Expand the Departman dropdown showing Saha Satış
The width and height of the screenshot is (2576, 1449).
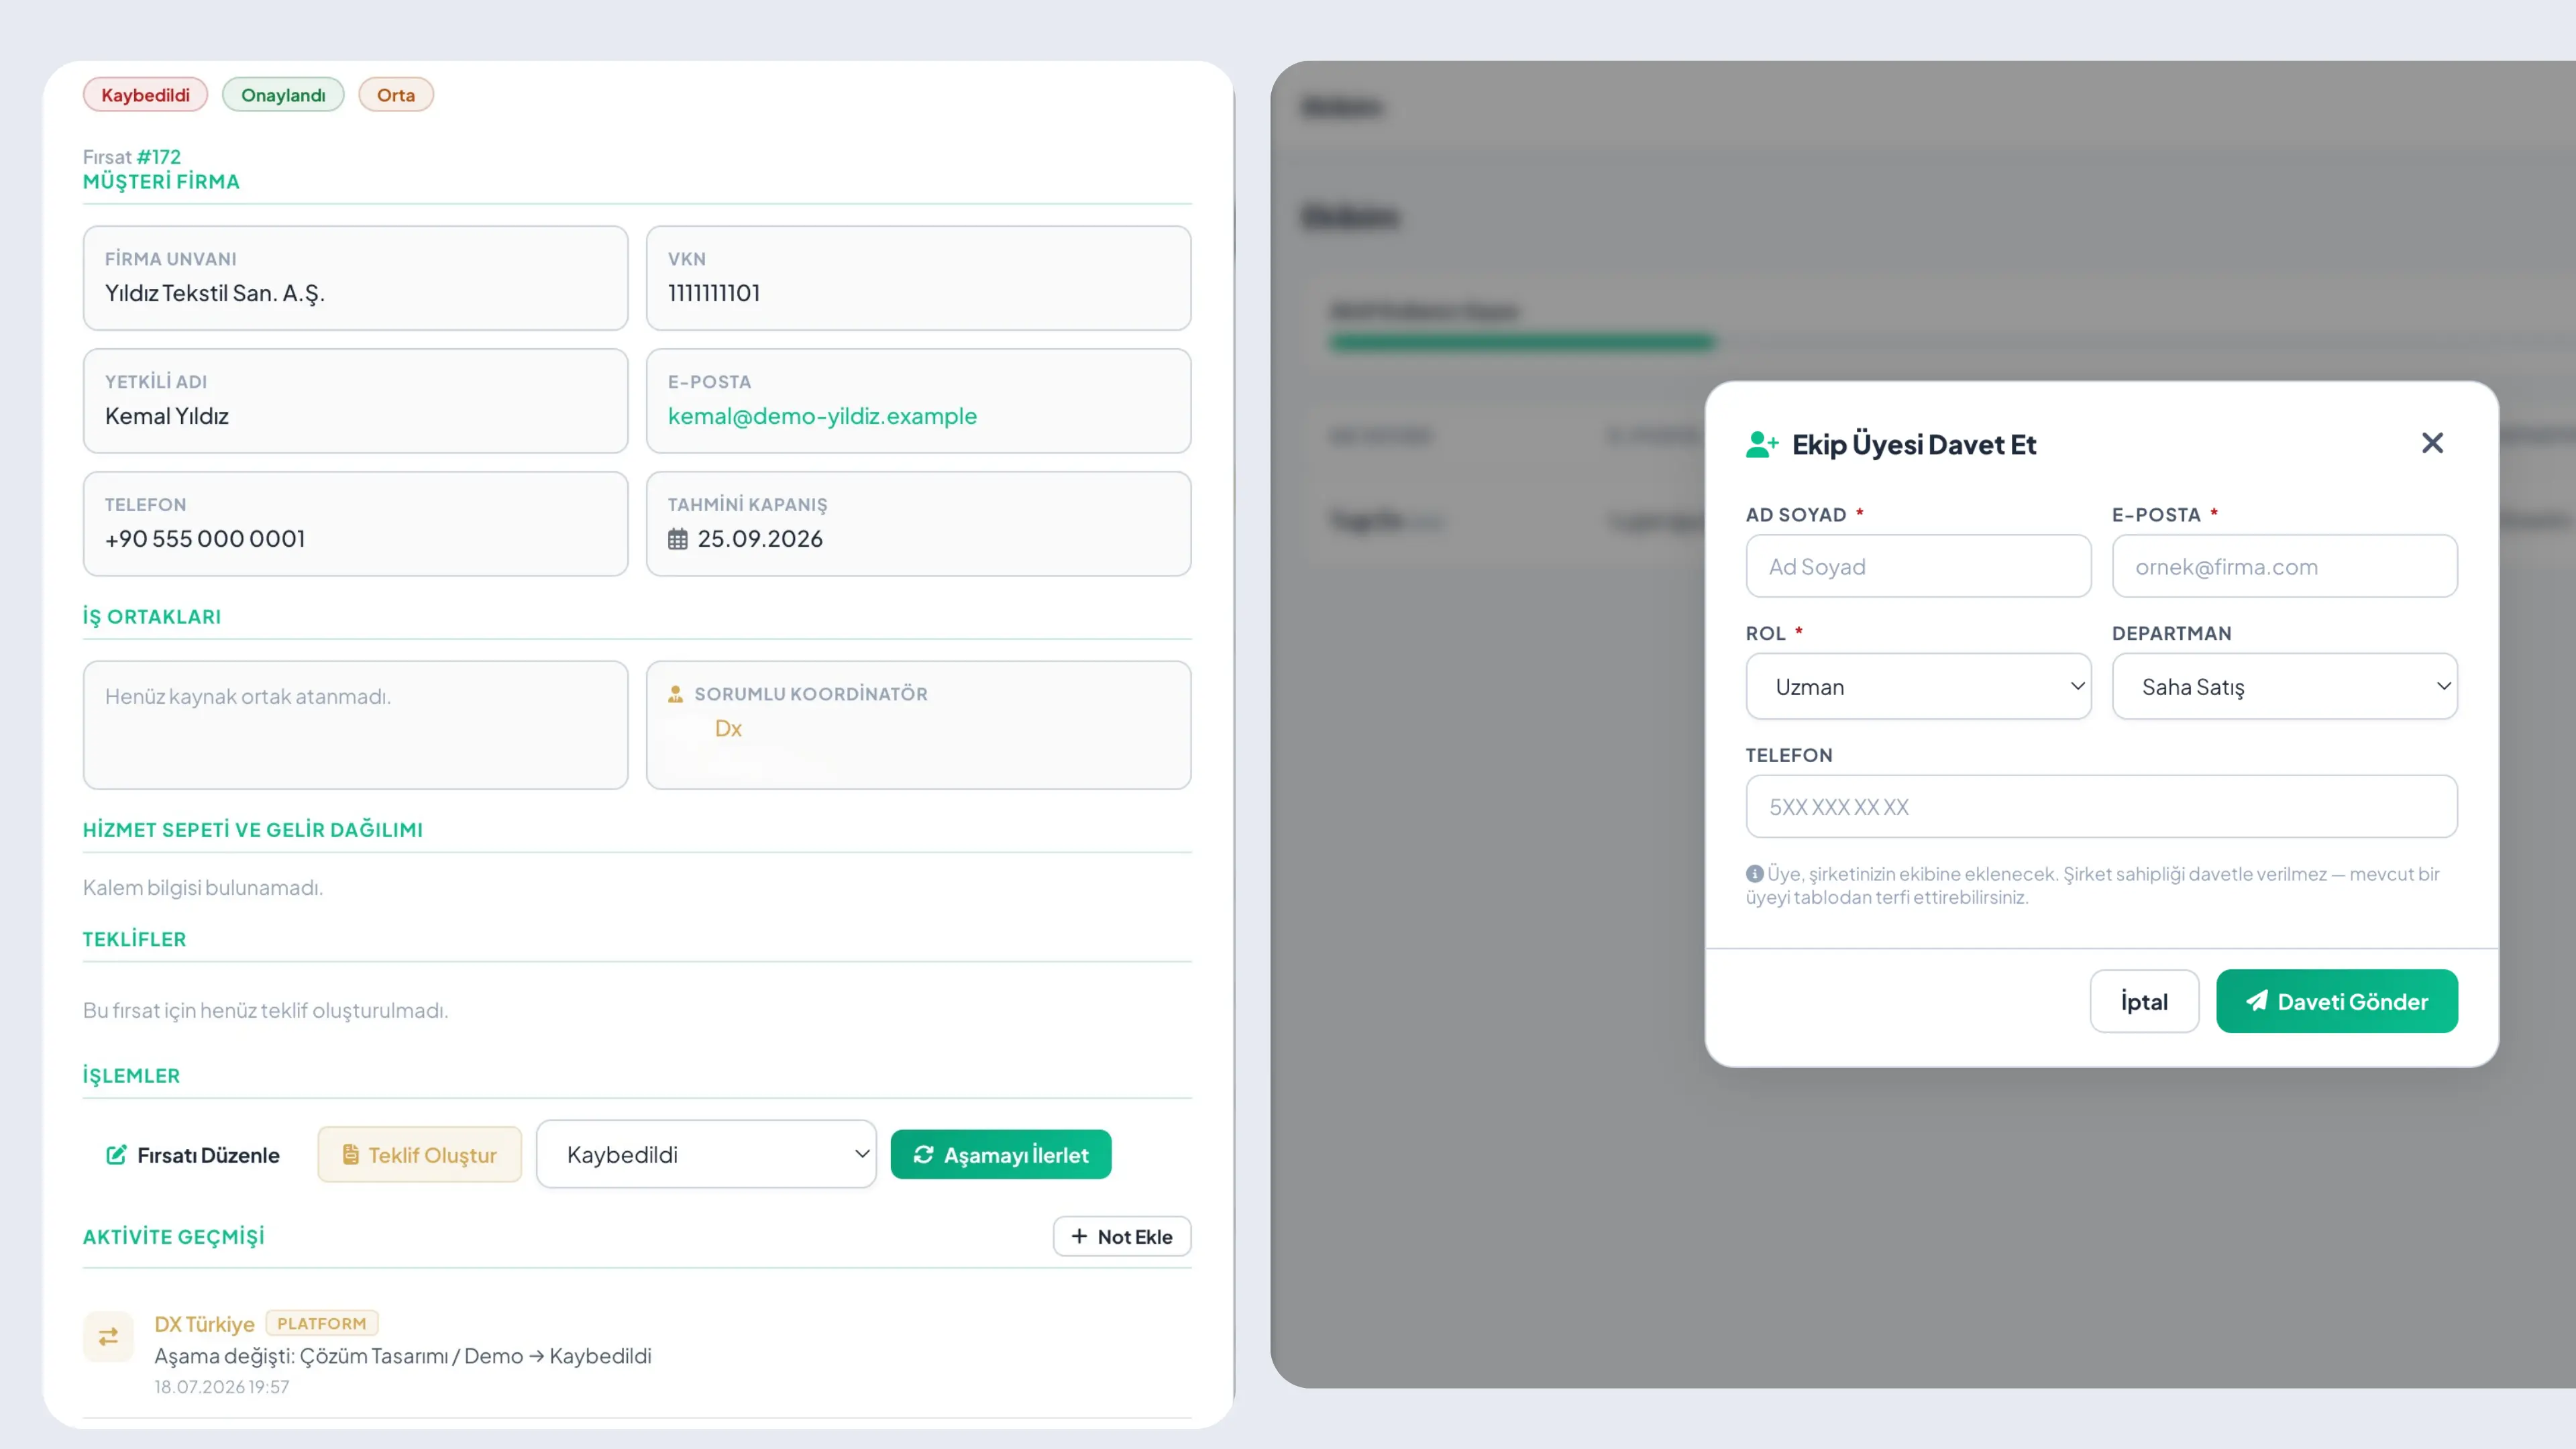2284,687
